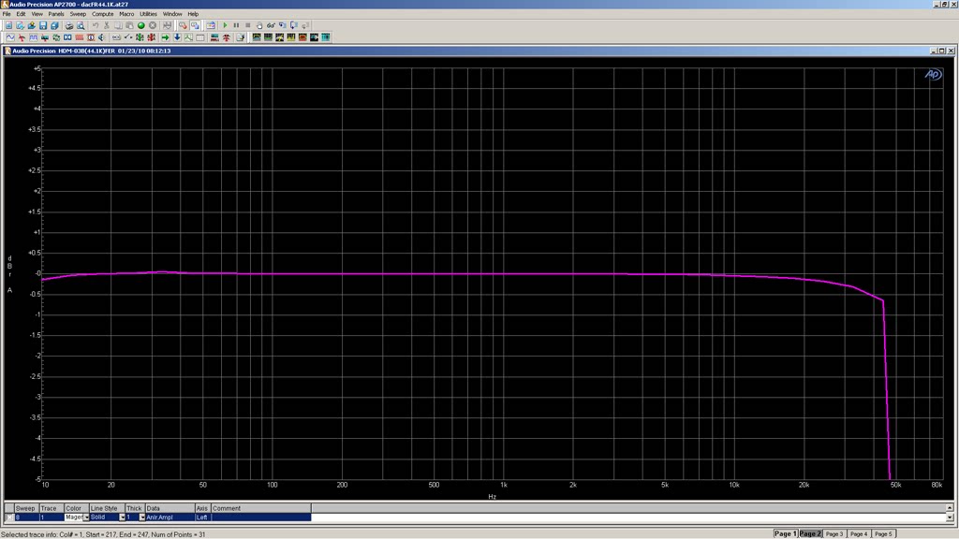Switch to Page 1 tab
959x539 pixels.
coord(786,533)
